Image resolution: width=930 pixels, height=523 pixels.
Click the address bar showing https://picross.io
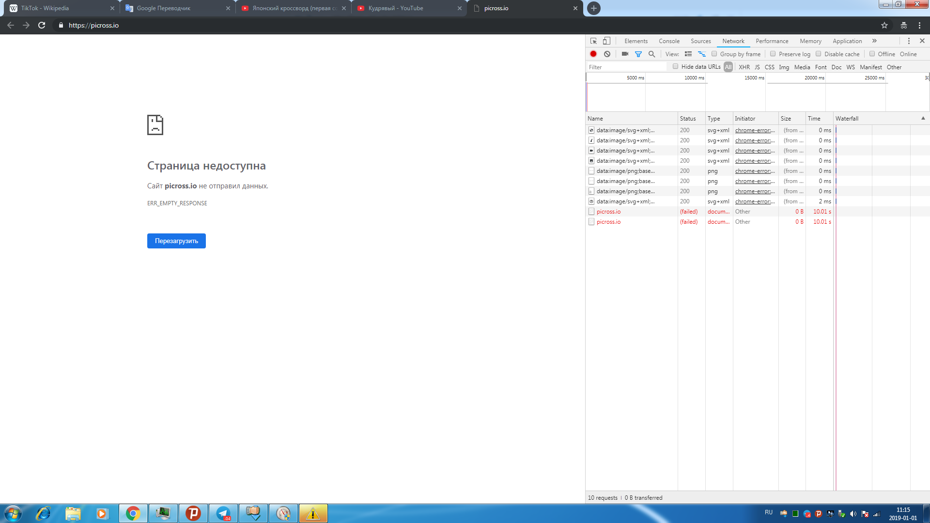(465, 25)
